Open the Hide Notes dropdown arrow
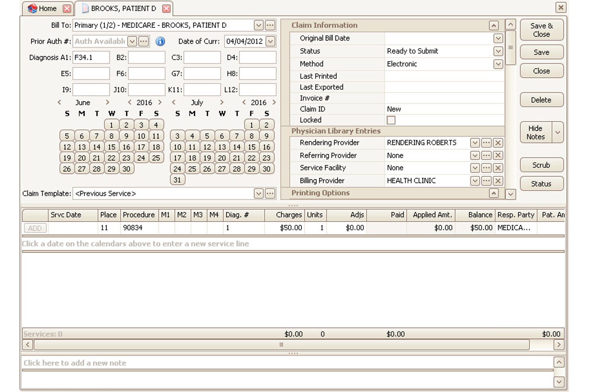This screenshot has height=392, width=589. (558, 132)
